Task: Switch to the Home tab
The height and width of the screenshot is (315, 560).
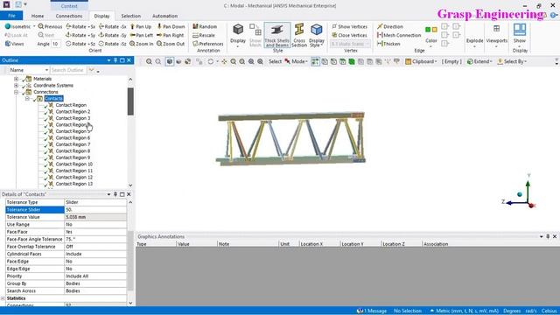Action: 38,16
